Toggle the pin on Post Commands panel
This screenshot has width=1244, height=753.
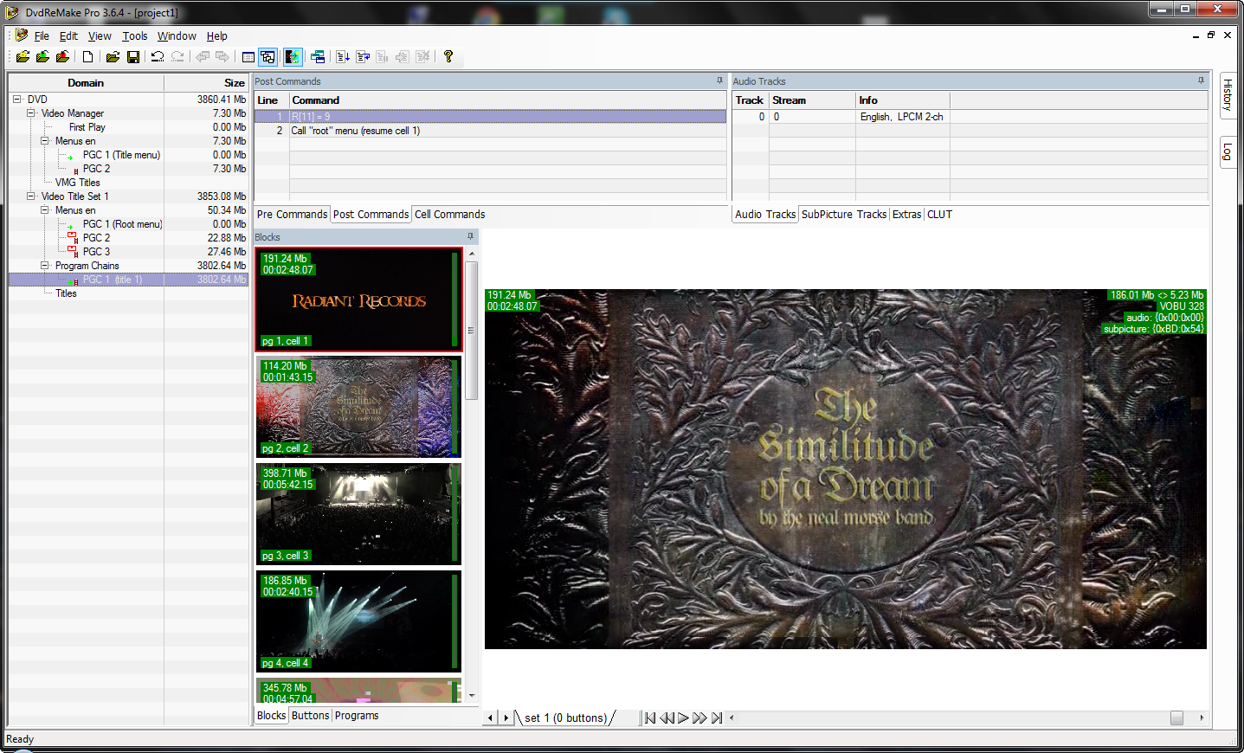(719, 81)
